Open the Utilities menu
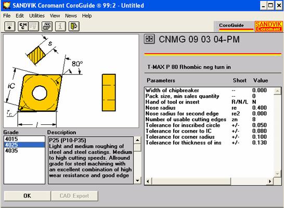284x208 pixels. [37, 16]
